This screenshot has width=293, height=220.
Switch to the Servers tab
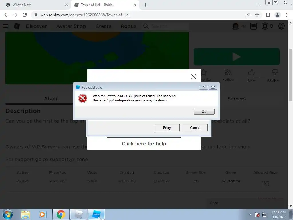tap(237, 99)
